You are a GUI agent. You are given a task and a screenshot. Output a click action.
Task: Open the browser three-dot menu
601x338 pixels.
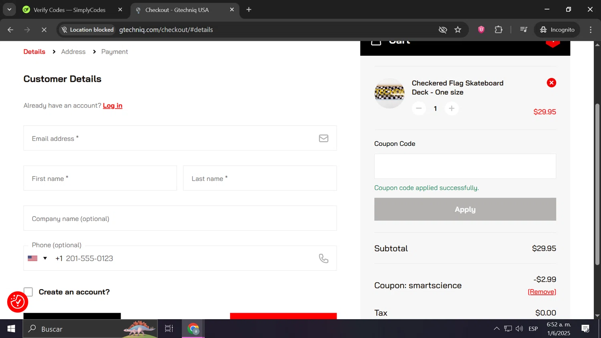[591, 30]
